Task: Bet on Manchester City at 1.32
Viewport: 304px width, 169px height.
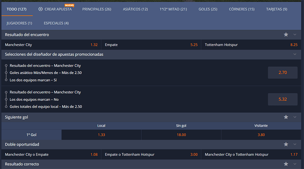Action: [x=51, y=45]
